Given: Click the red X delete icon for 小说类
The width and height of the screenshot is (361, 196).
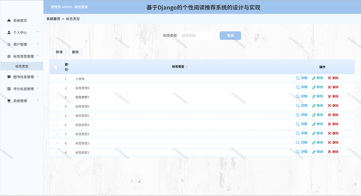Looking at the screenshot, I should coord(330,78).
